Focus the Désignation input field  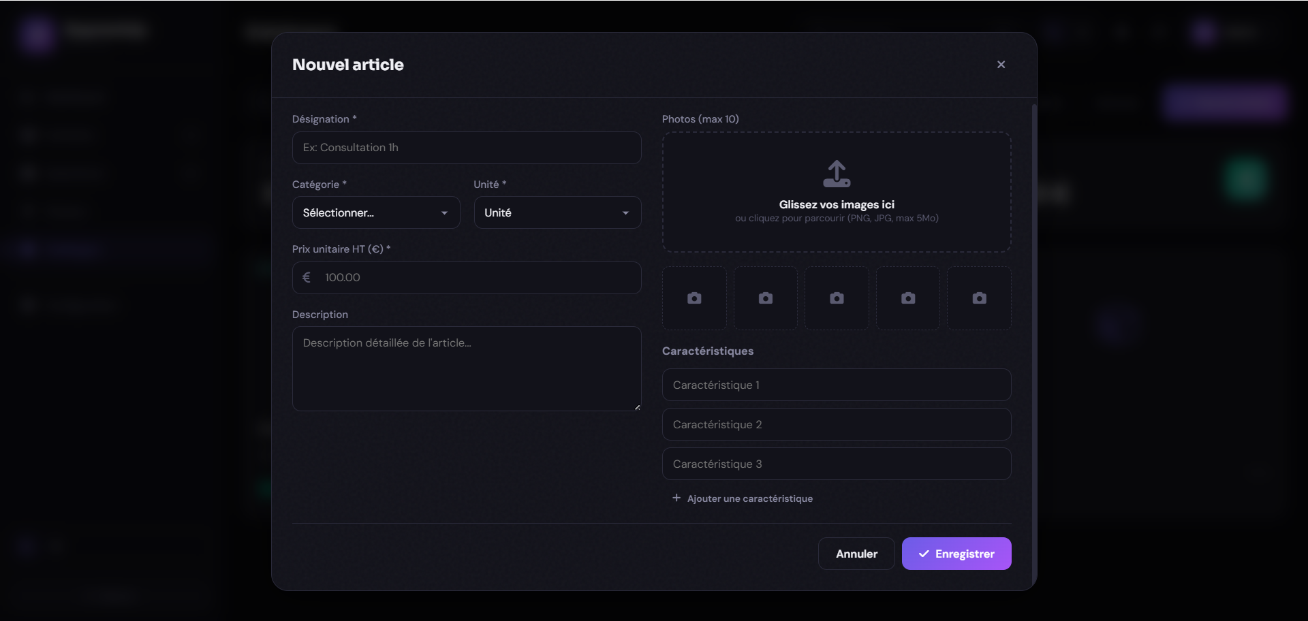click(x=467, y=148)
